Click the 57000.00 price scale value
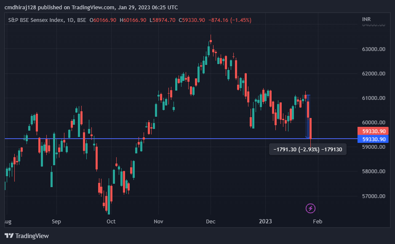Screen dimensions: 395x244 (374, 196)
